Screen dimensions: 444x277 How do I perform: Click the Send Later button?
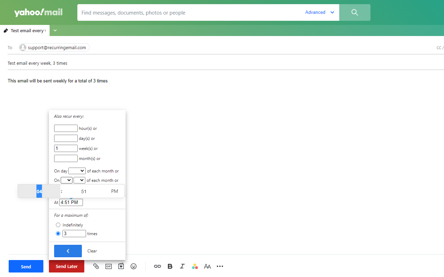pos(66,266)
